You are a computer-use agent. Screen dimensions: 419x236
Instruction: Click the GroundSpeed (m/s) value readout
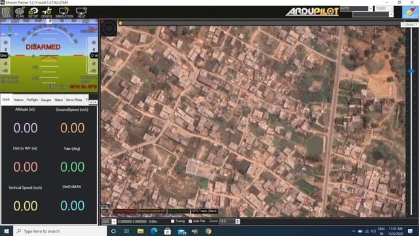(73, 128)
